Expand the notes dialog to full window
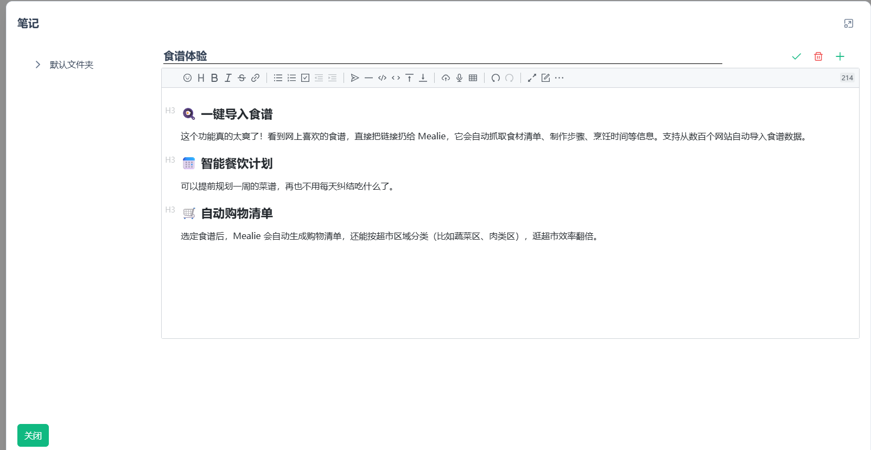This screenshot has height=450, width=871. pos(849,23)
